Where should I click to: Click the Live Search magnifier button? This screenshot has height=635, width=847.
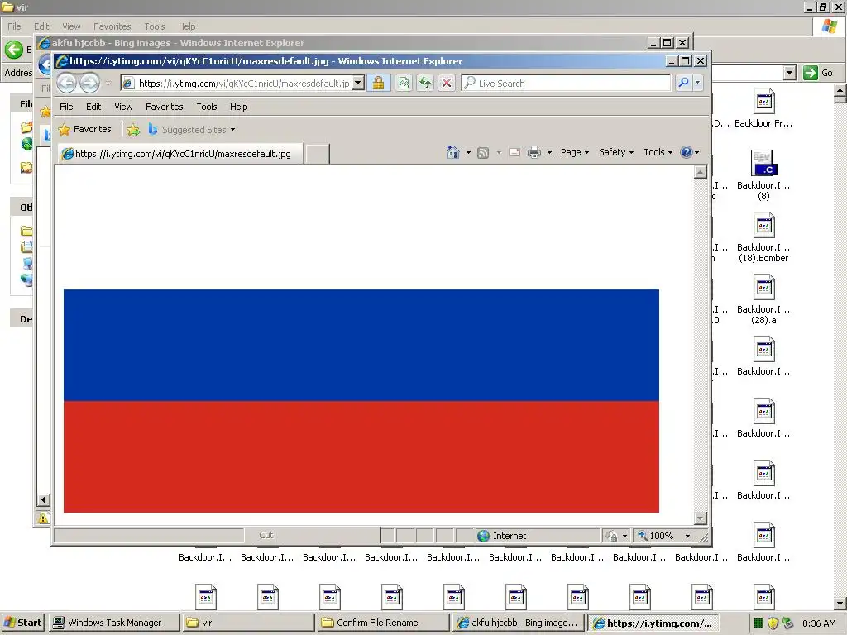pos(683,83)
